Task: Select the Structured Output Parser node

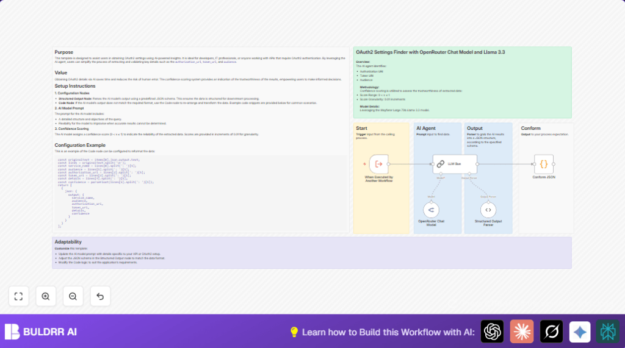Action: coord(485,210)
